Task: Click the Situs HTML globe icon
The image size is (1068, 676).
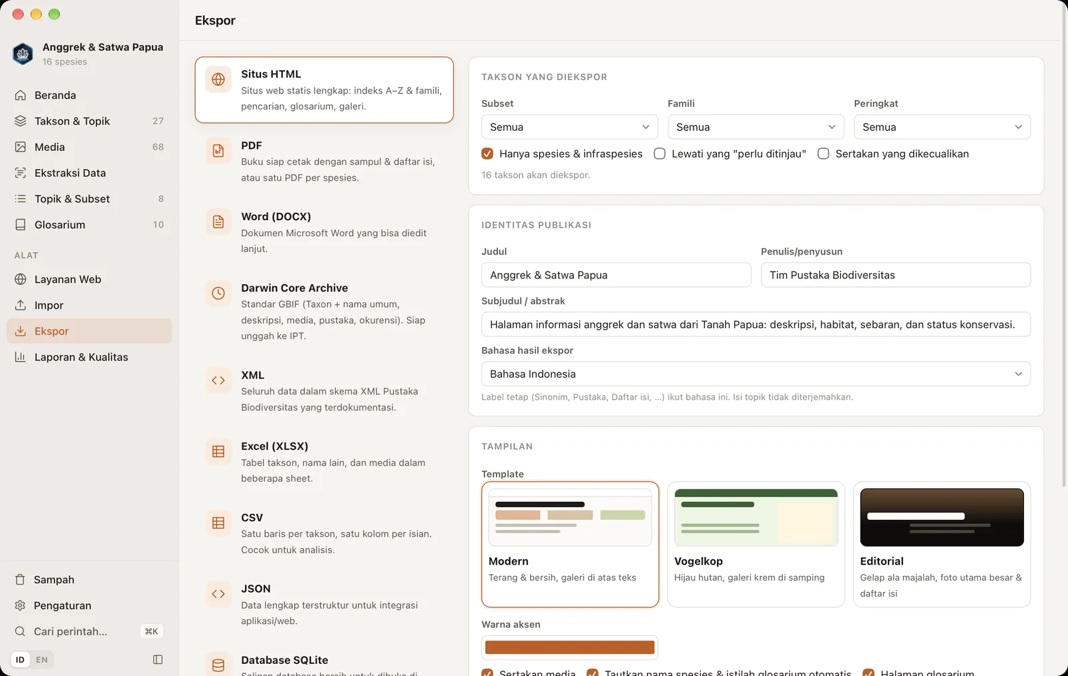Action: (x=218, y=79)
